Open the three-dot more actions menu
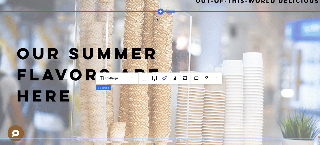The width and height of the screenshot is (320, 145). (x=216, y=78)
